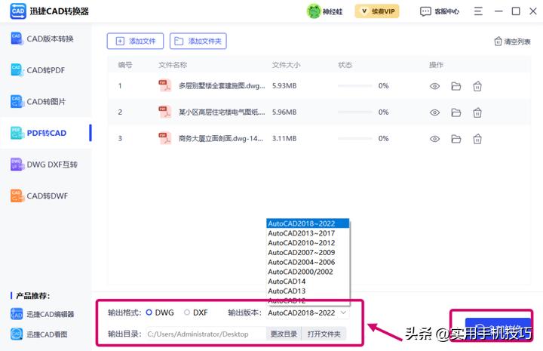Click the 文件名称 column header
Image resolution: width=543 pixels, height=351 pixels.
[x=173, y=65]
